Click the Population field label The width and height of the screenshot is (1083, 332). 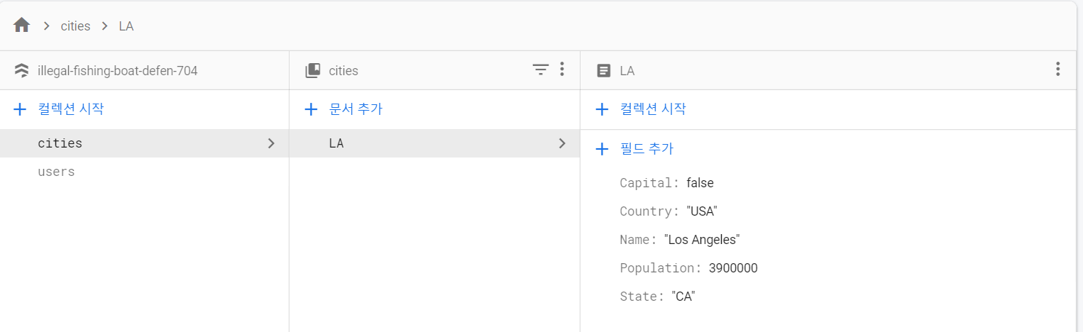(x=661, y=268)
